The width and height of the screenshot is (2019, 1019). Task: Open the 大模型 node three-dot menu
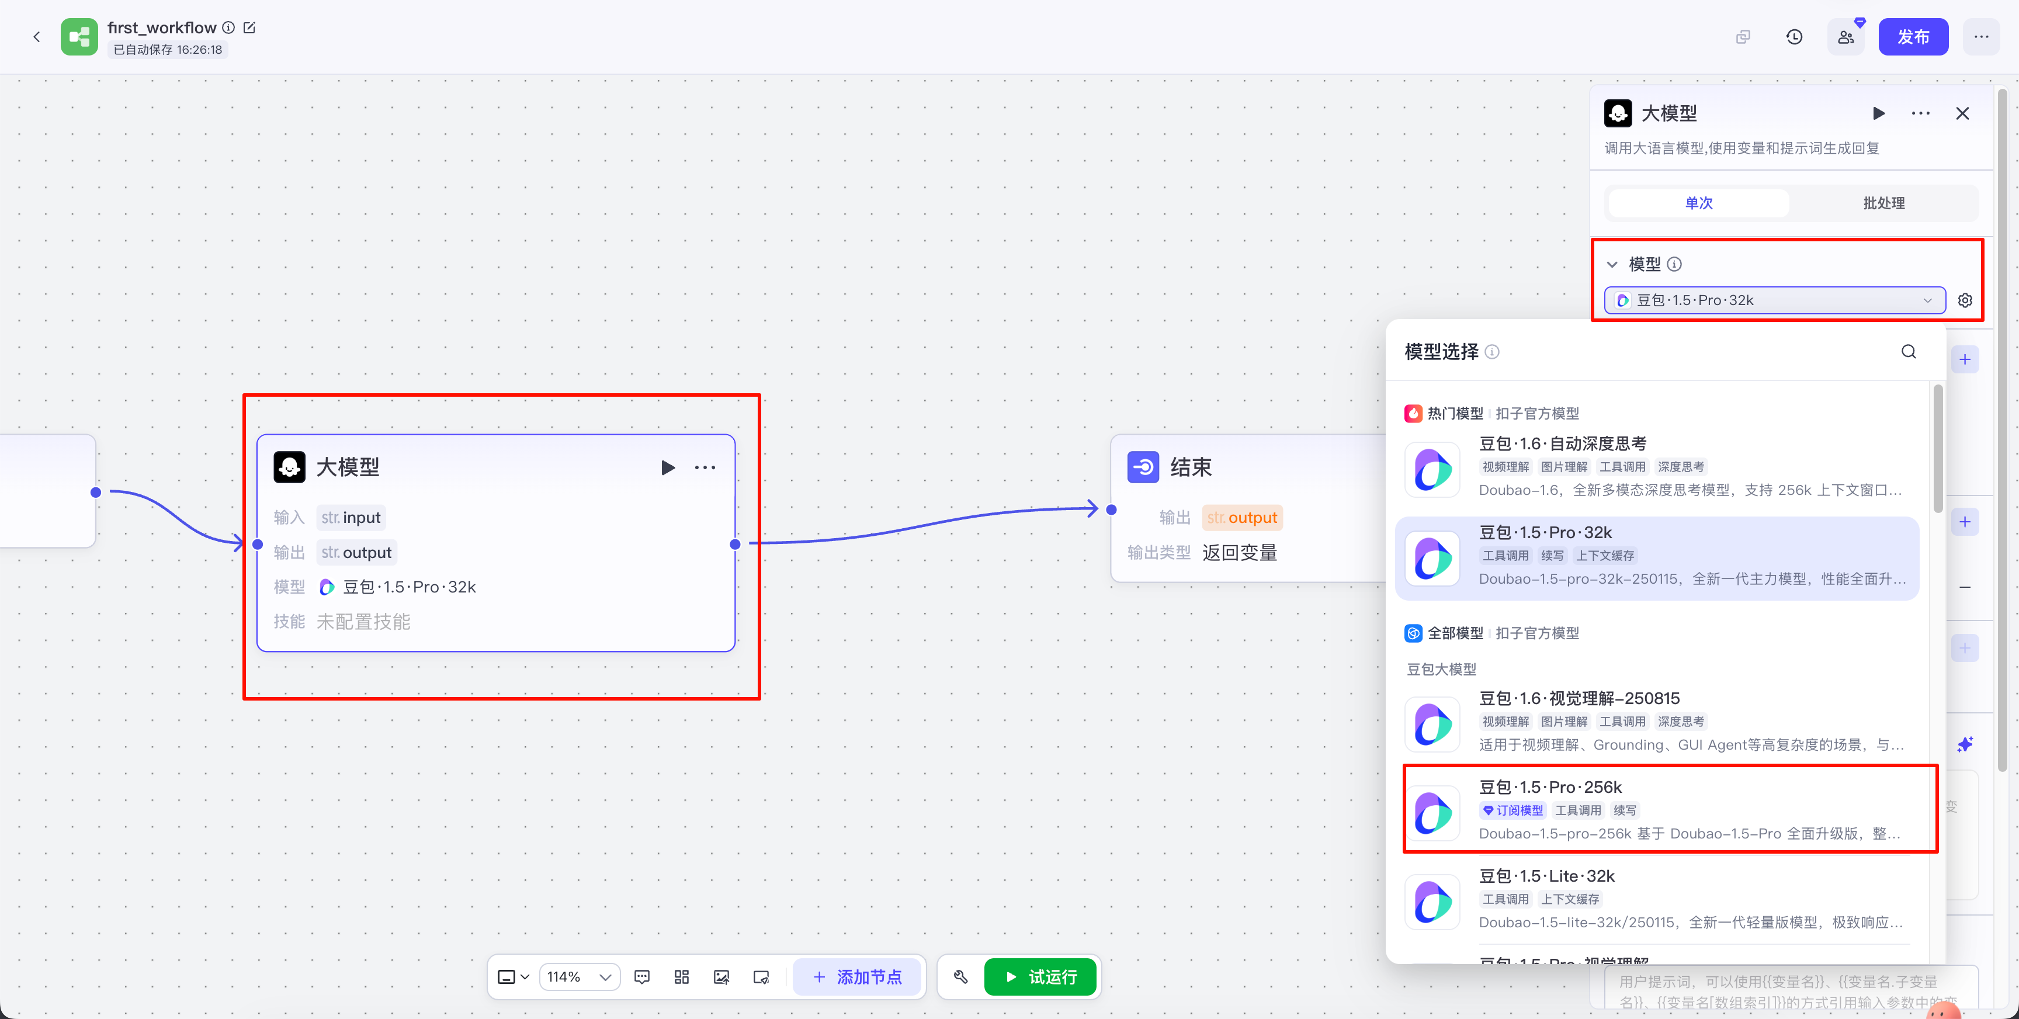[x=705, y=468]
